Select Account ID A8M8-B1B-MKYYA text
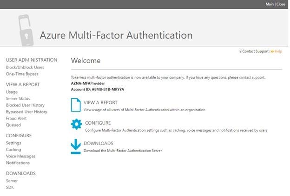 (98, 89)
